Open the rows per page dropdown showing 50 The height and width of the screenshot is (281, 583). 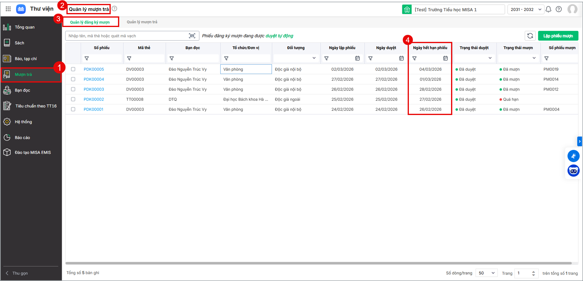[487, 273]
